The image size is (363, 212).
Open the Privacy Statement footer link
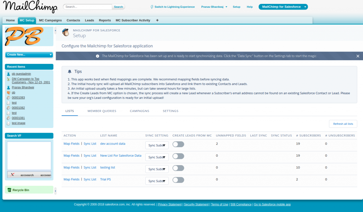tap(170, 204)
